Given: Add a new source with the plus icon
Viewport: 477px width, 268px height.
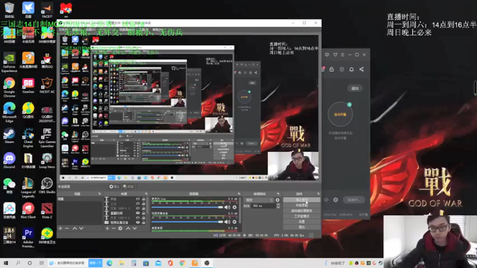Looking at the screenshot, I should [107, 228].
